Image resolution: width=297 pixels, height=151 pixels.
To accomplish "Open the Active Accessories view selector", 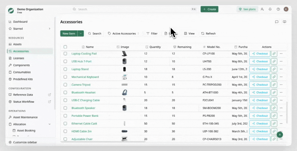I will click(124, 33).
